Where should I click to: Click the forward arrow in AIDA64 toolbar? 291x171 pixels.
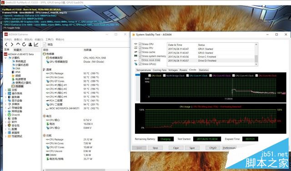(x=12, y=45)
